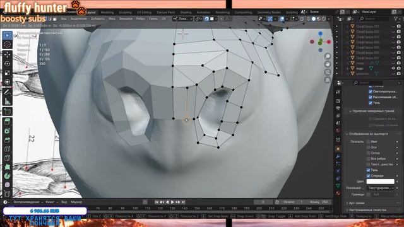Select the Select Box tool
Screen dimensions: 404x227
click(x=7, y=35)
